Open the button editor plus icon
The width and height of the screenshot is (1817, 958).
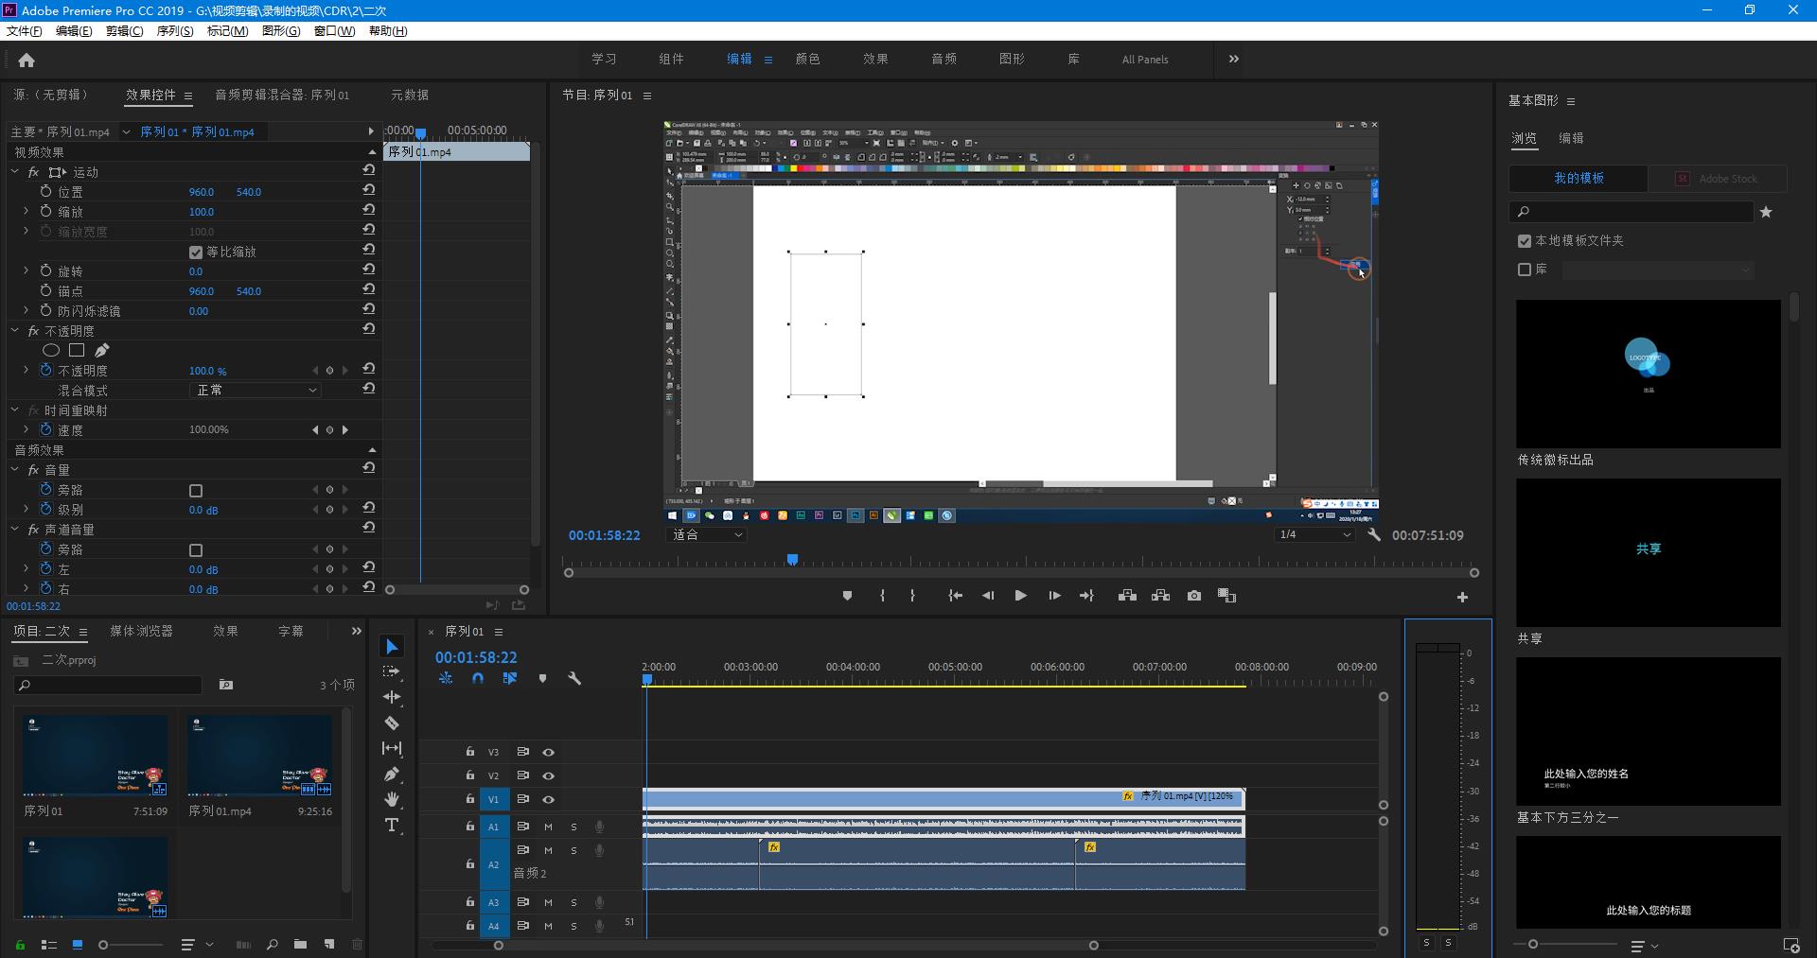pyautogui.click(x=1462, y=597)
